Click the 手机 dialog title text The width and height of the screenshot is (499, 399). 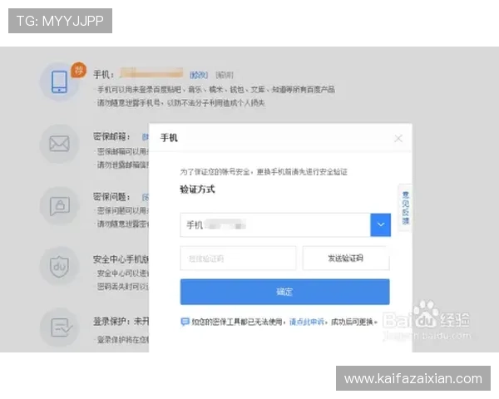coord(169,138)
